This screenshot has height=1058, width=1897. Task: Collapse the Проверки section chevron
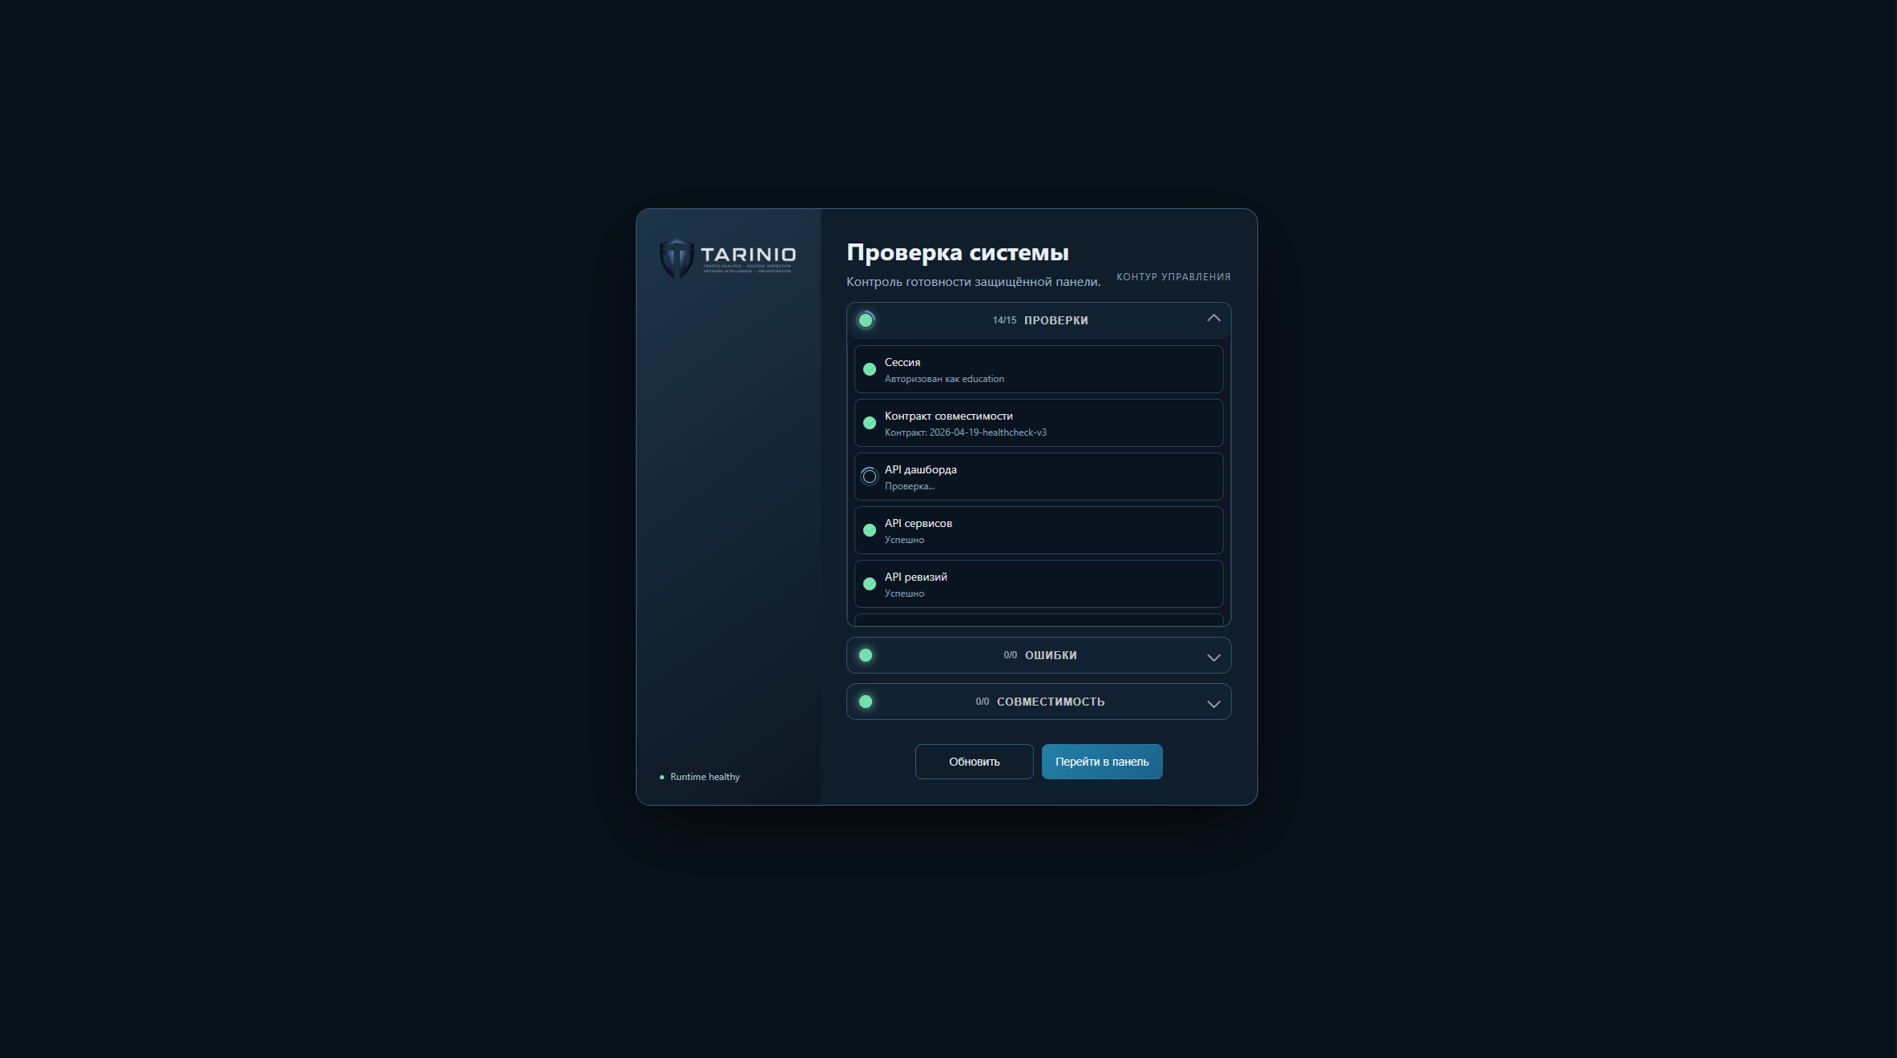[1213, 318]
